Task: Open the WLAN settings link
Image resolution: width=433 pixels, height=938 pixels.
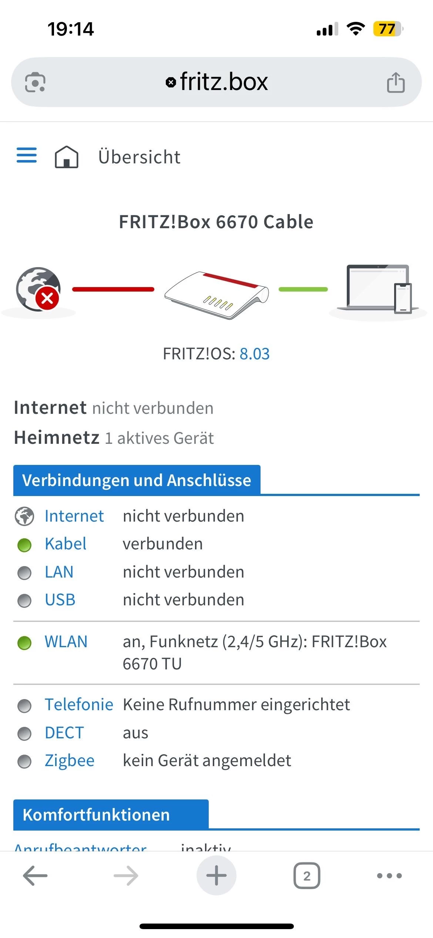Action: [66, 642]
